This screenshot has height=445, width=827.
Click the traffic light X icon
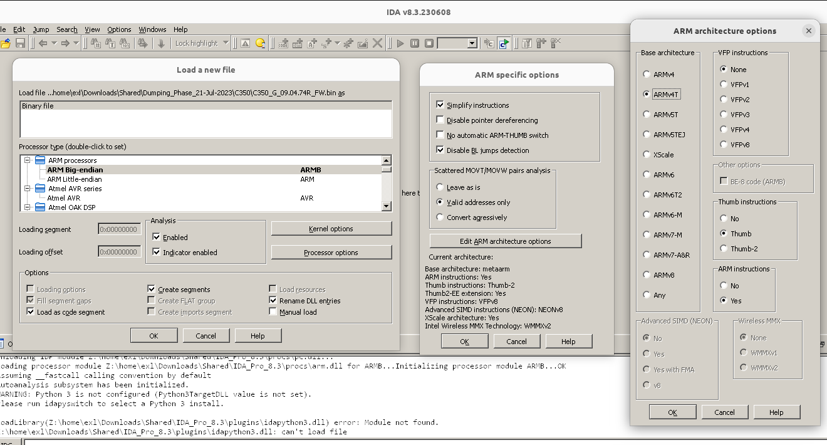tap(556, 43)
